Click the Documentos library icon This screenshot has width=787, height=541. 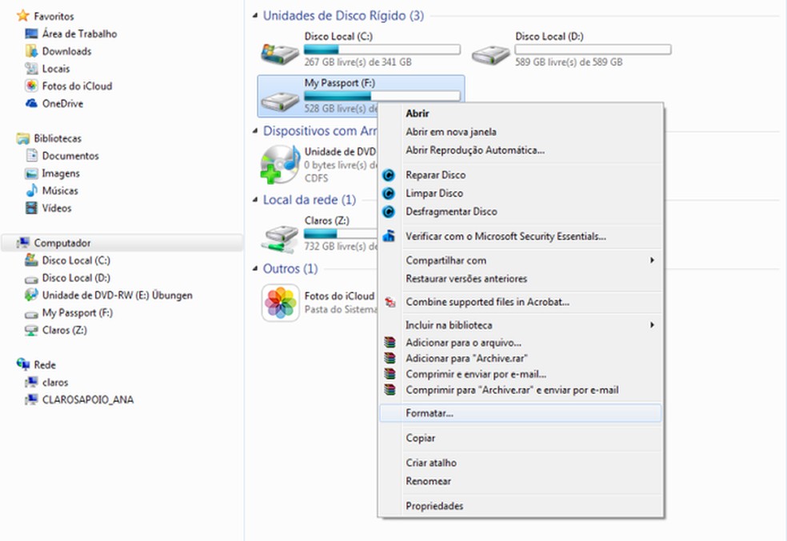tap(31, 156)
